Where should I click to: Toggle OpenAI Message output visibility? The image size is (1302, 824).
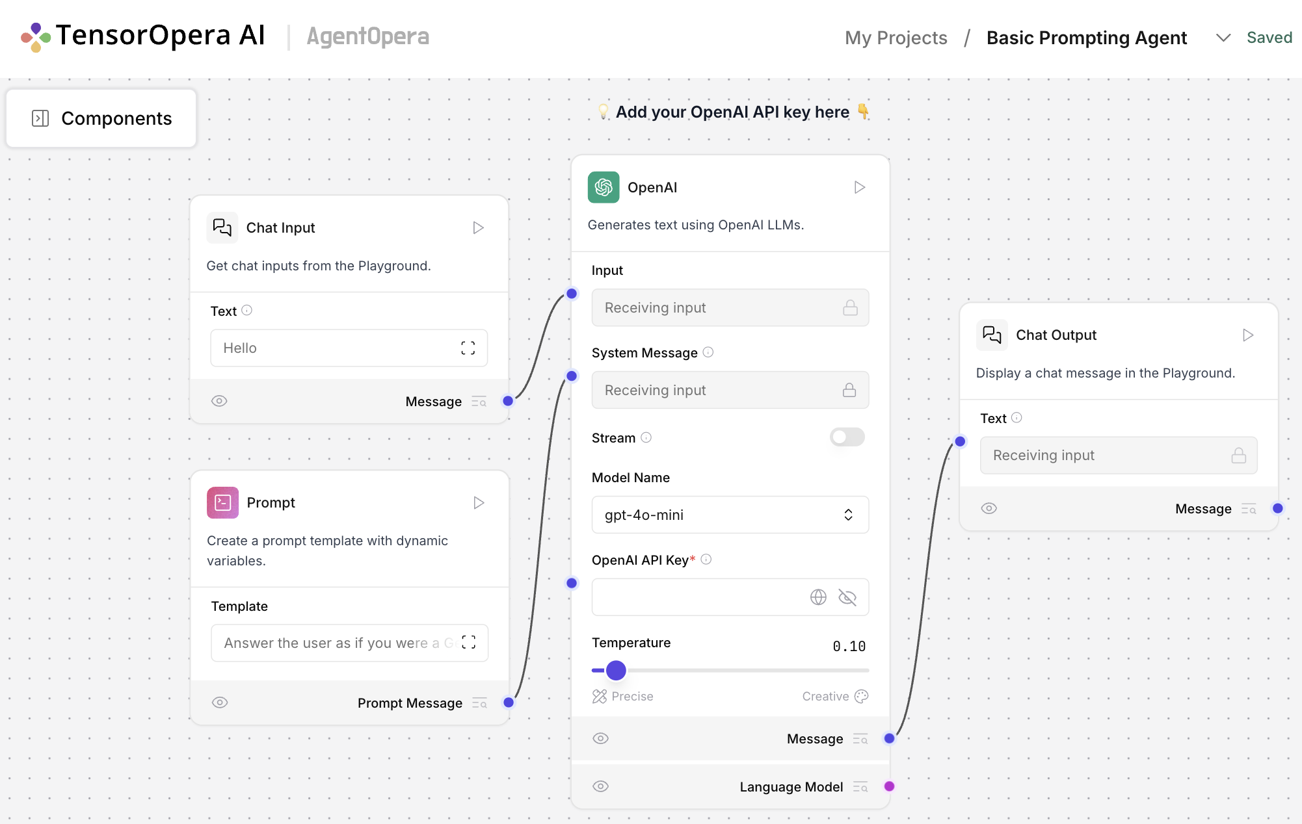601,738
